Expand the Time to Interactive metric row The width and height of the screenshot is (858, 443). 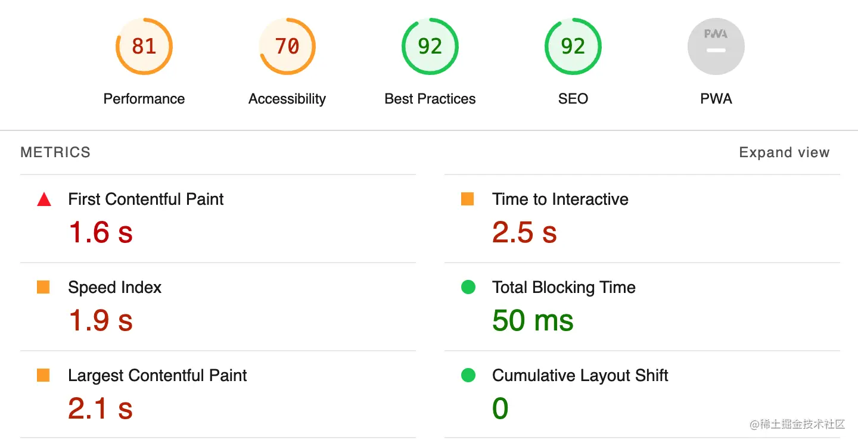(x=560, y=199)
